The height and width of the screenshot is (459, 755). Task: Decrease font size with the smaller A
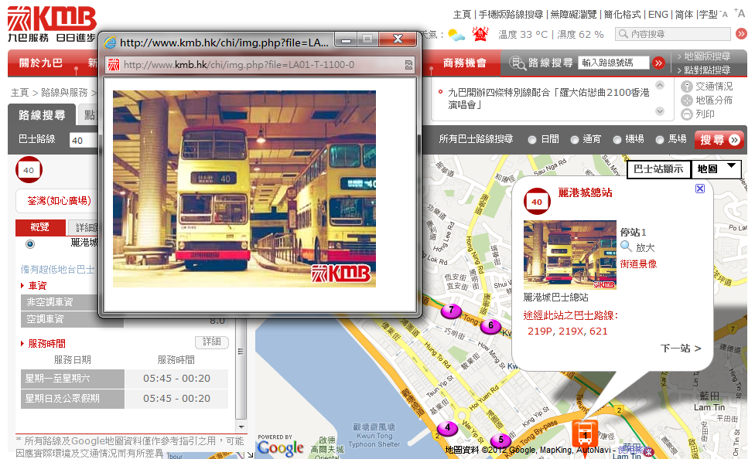point(723,15)
